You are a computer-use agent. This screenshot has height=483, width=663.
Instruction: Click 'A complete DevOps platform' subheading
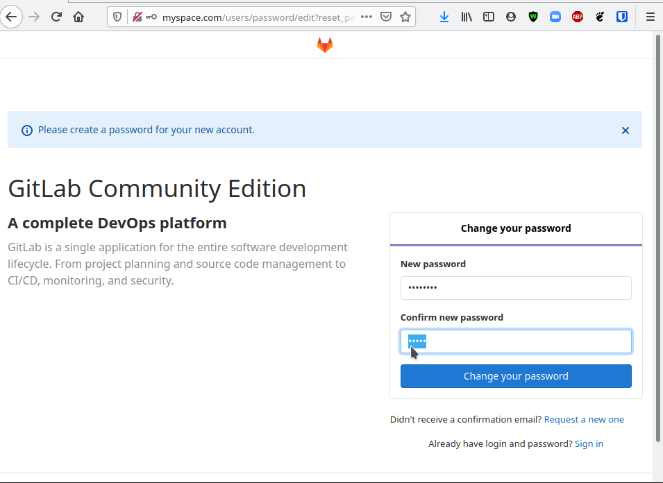click(117, 223)
